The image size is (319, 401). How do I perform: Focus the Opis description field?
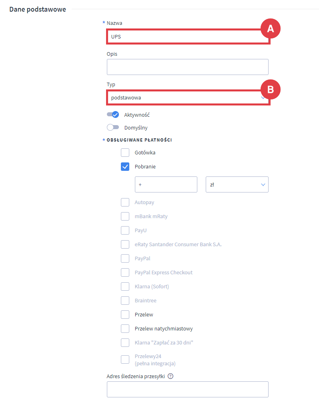(x=188, y=67)
